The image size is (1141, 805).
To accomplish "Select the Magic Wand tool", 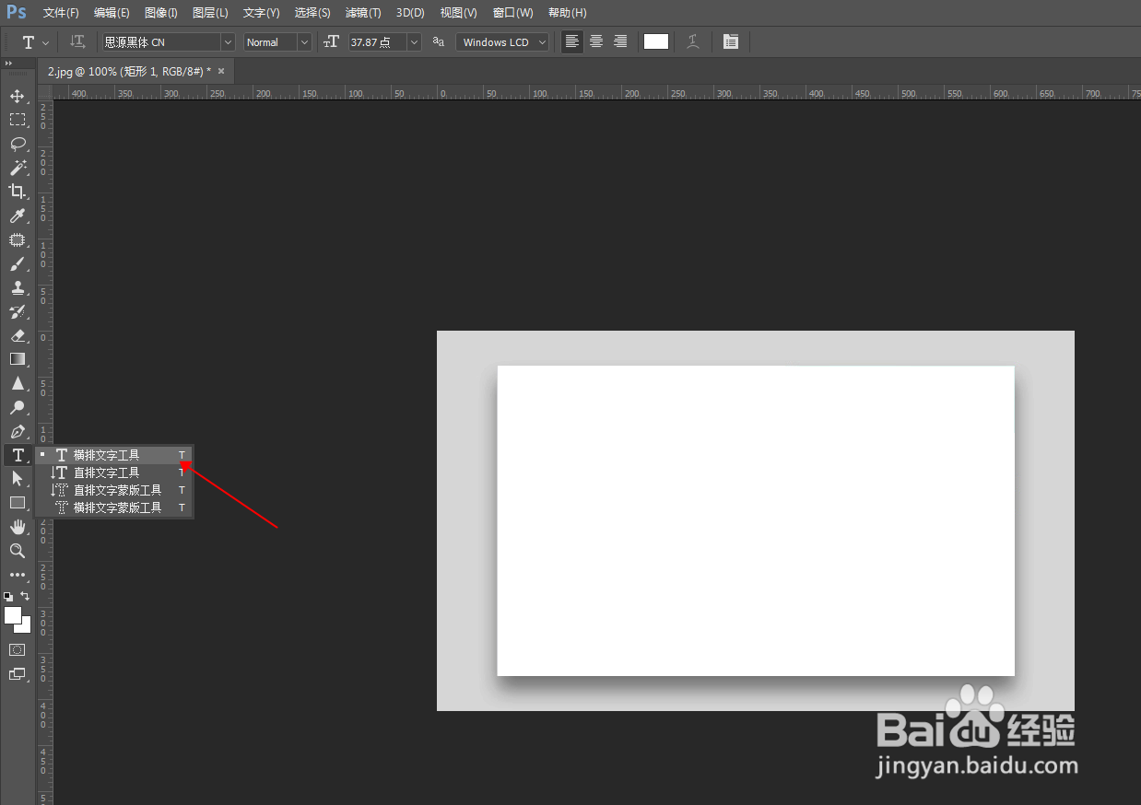I will click(18, 168).
